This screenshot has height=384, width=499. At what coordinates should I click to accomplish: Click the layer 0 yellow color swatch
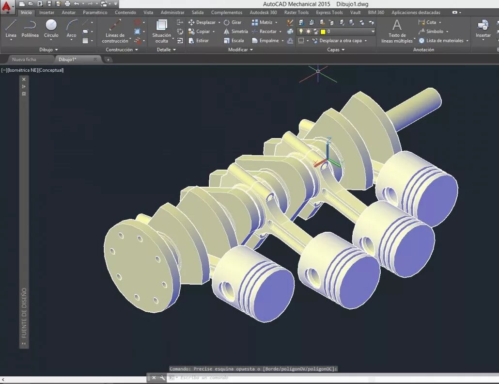coord(323,32)
